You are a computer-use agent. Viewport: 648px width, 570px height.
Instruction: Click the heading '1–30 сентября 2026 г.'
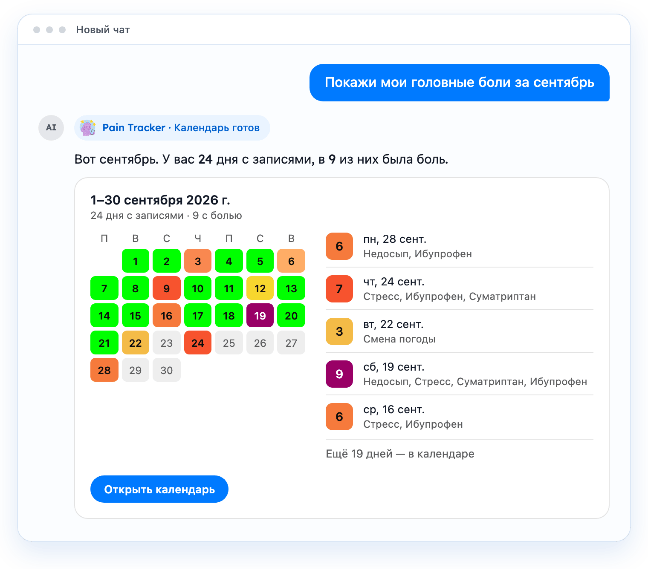[160, 200]
